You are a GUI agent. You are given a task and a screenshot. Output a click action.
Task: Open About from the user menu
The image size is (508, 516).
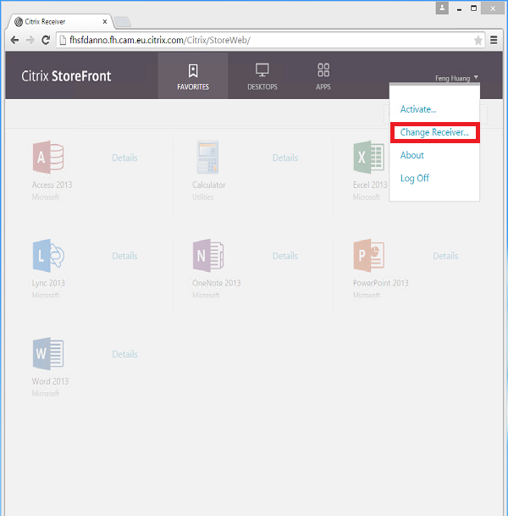(412, 155)
